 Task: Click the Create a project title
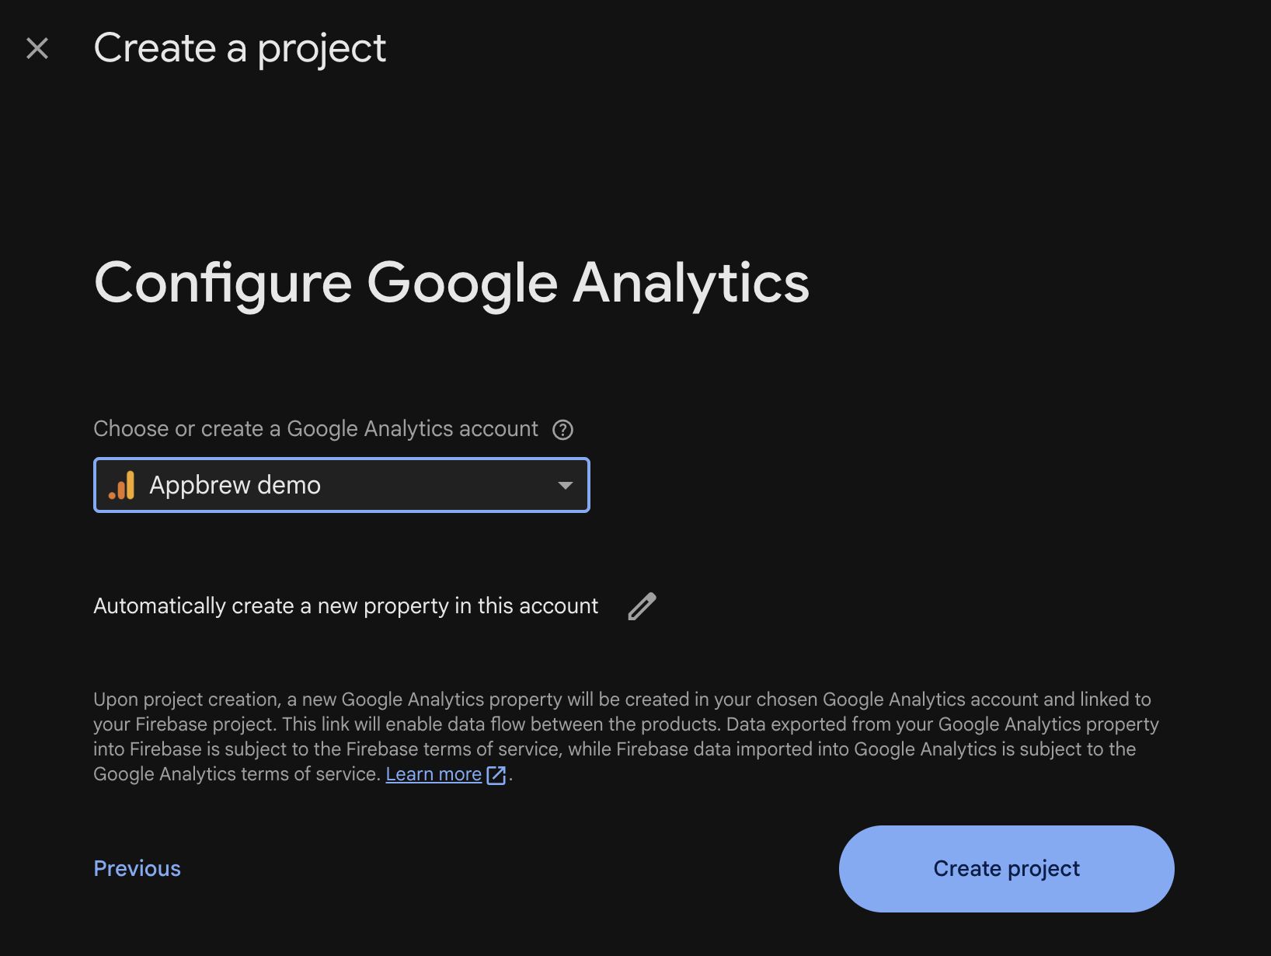coord(239,49)
